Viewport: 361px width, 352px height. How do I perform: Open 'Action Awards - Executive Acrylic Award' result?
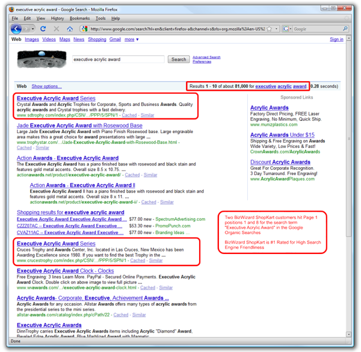click(67, 158)
